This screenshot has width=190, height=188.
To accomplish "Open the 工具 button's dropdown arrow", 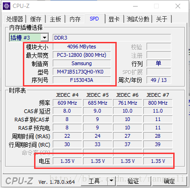I will click(112, 181).
